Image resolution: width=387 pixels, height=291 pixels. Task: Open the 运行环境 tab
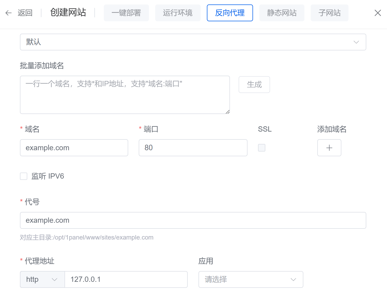click(x=178, y=13)
